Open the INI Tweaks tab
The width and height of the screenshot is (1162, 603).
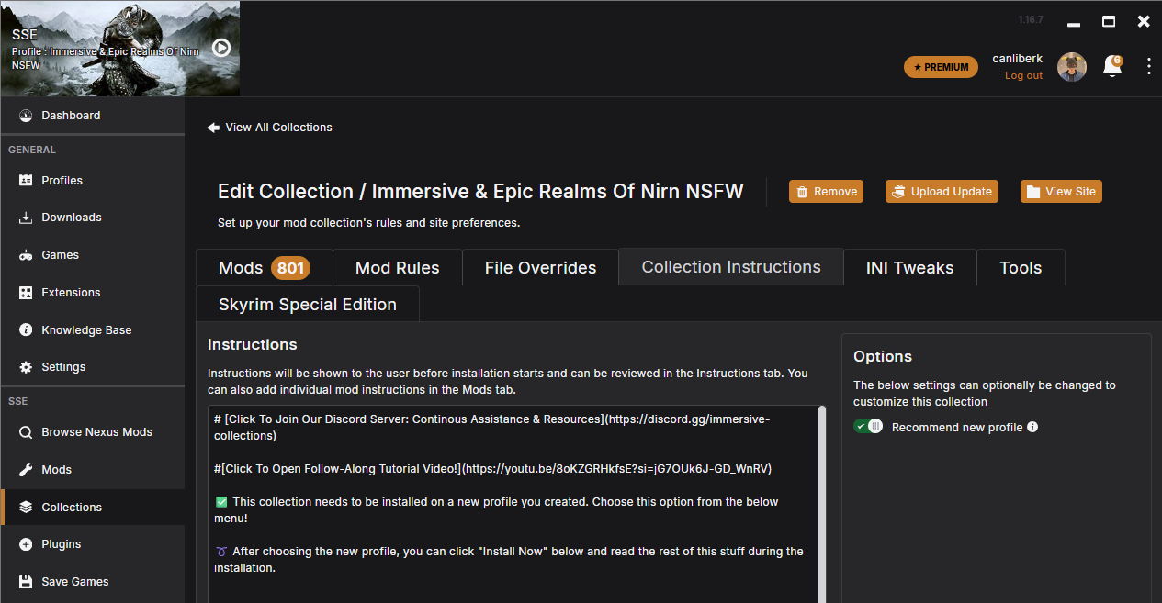click(x=909, y=267)
